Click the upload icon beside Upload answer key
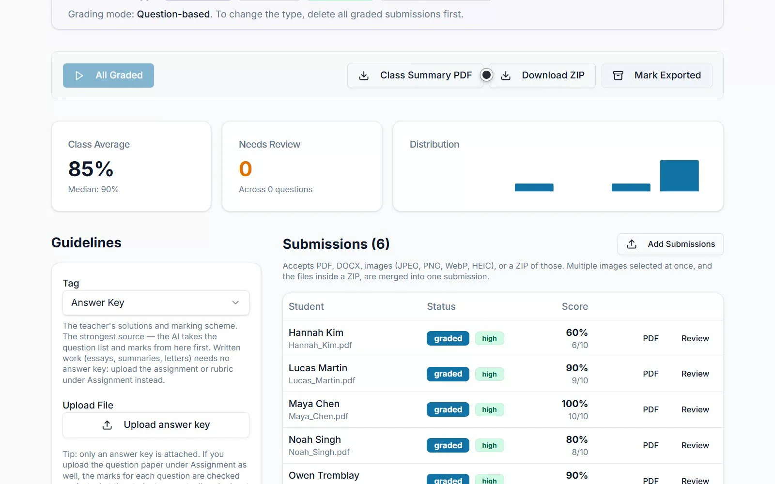Screen dimensions: 775x484 coord(107,425)
